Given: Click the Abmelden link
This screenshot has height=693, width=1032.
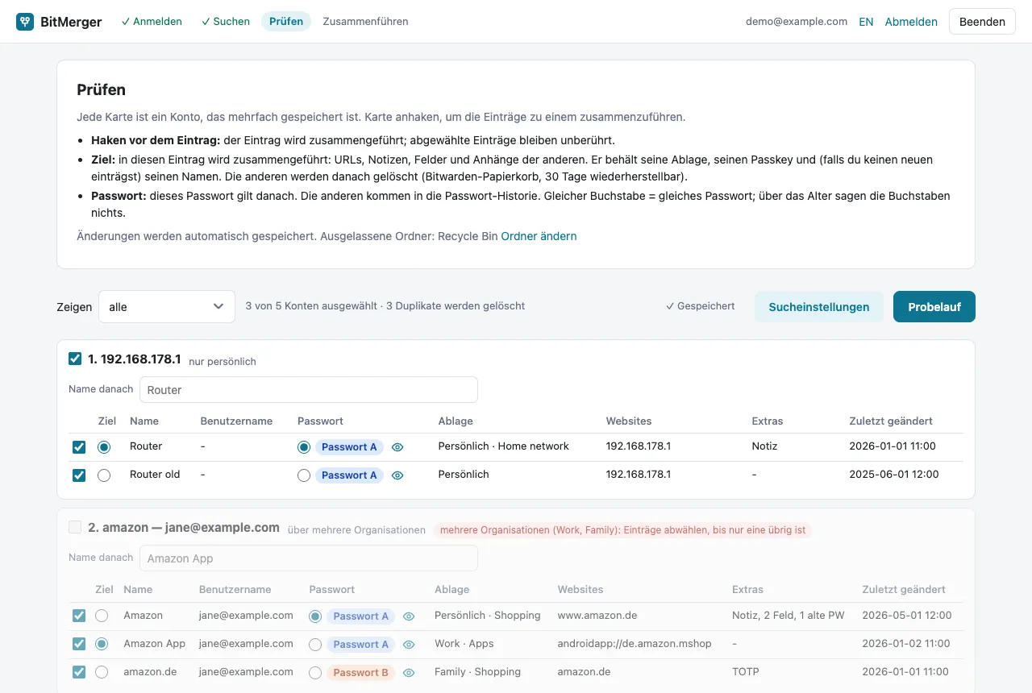Looking at the screenshot, I should (911, 22).
